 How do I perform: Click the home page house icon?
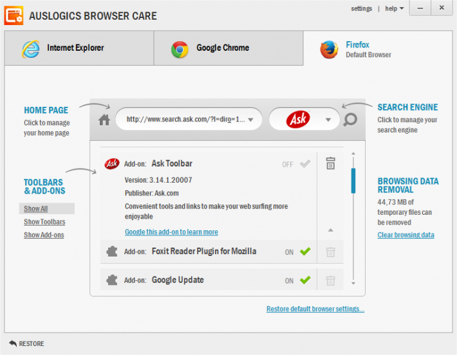tap(104, 120)
